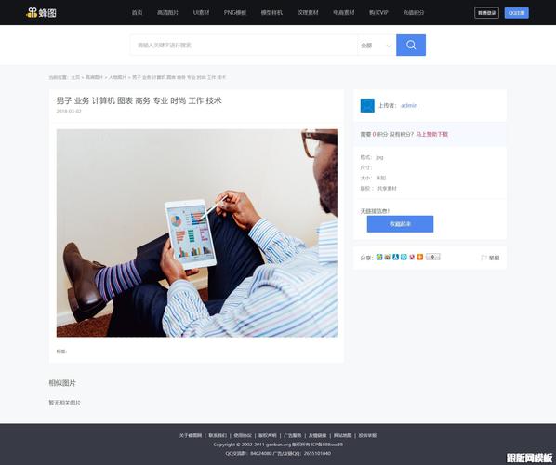This screenshot has width=556, height=465.
Task: Click the blue magnifier search button
Action: pos(411,45)
